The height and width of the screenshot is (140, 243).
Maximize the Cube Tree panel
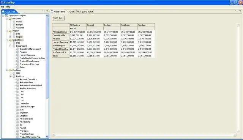(x=47, y=11)
